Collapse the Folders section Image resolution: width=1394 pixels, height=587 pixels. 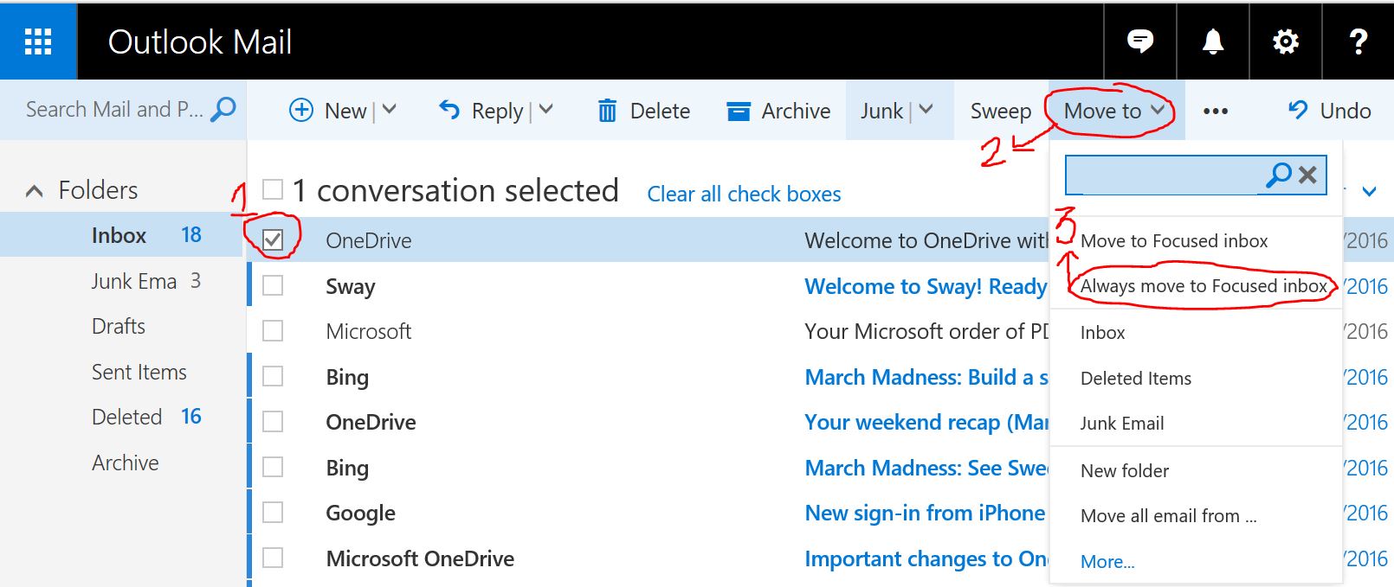(35, 191)
